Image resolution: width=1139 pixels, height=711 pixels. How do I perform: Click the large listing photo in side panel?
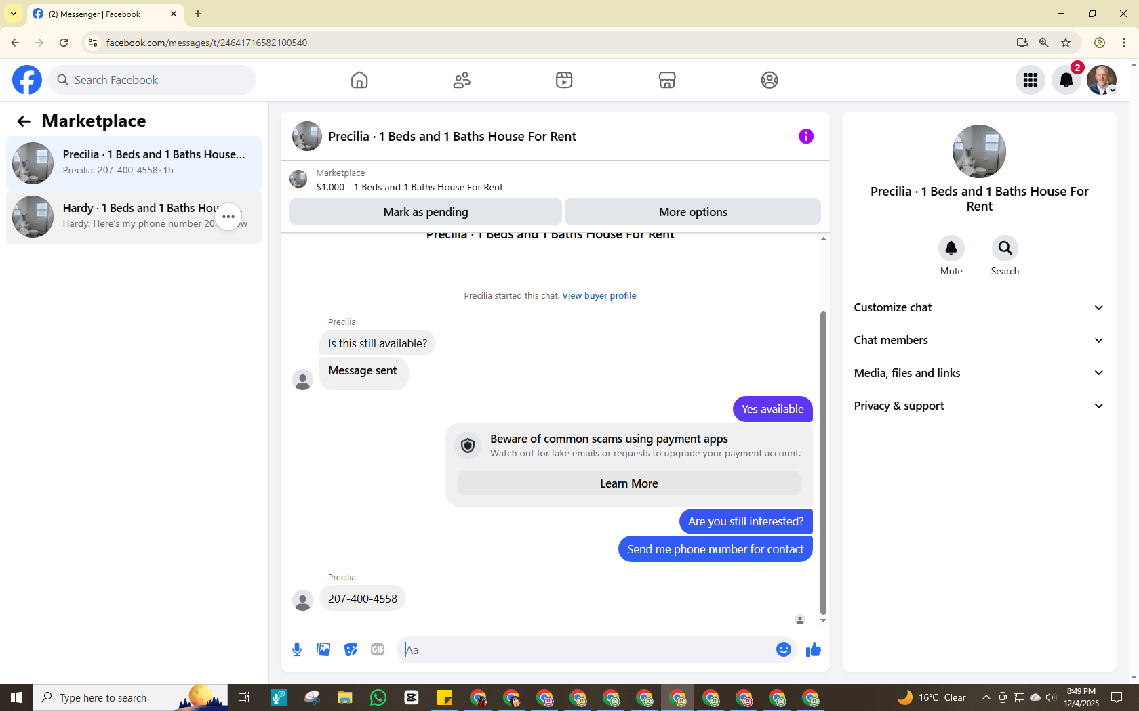979,152
